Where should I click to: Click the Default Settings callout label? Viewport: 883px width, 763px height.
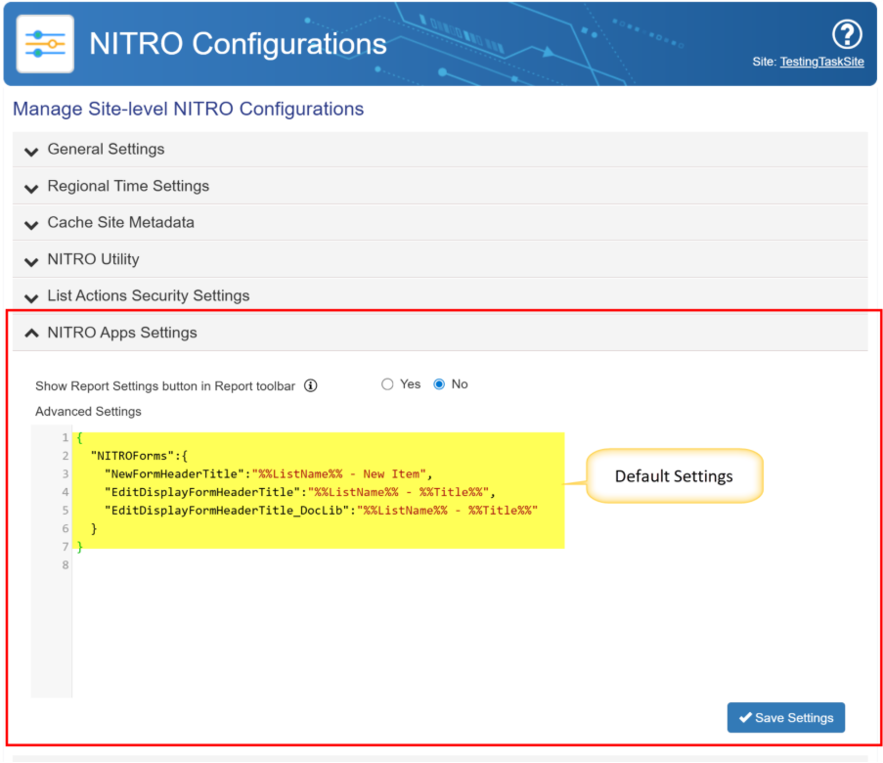pyautogui.click(x=673, y=476)
